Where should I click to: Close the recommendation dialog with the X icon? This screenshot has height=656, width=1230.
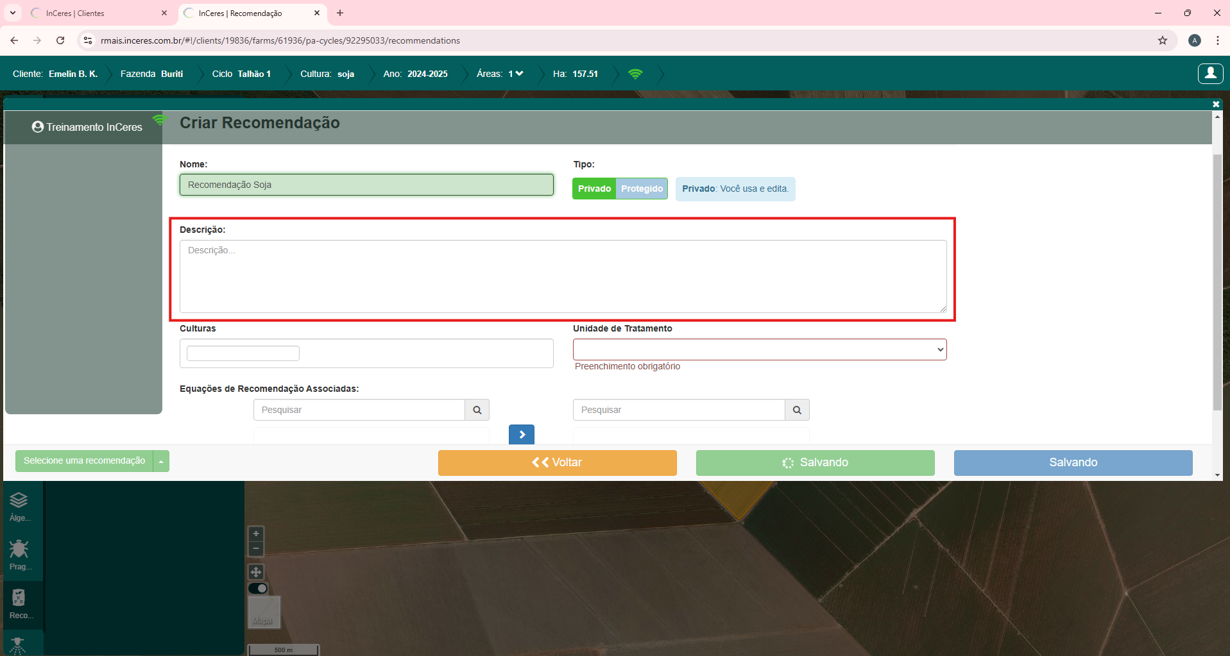pos(1216,104)
